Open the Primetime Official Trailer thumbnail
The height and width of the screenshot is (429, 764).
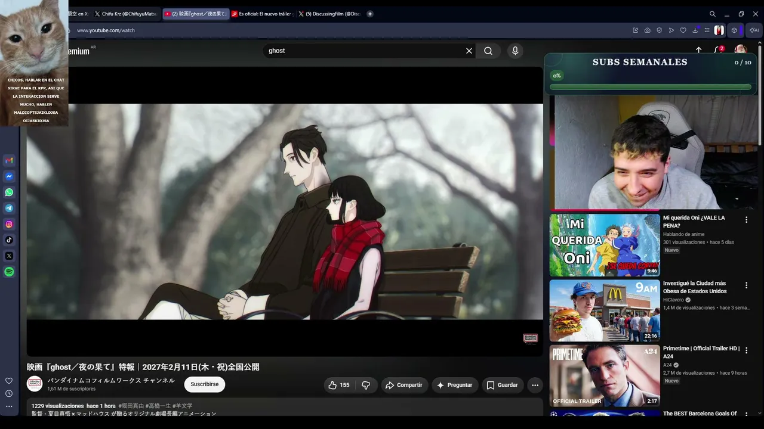(605, 375)
